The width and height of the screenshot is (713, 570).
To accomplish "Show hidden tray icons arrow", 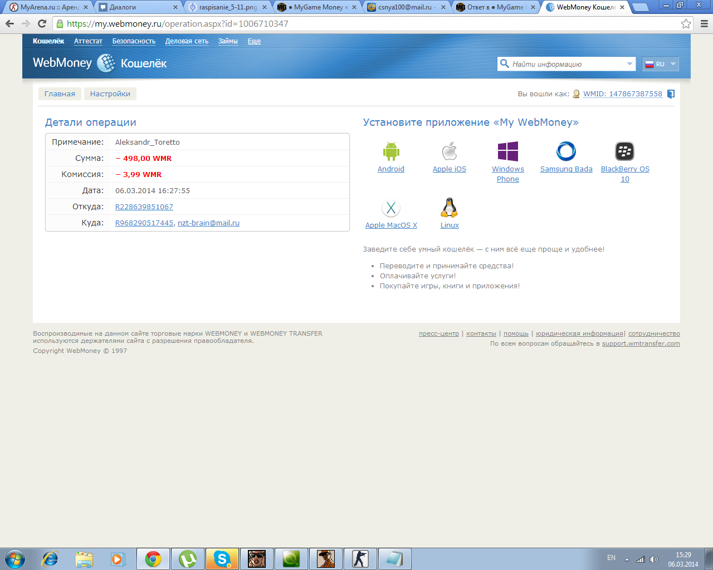I will (x=627, y=559).
